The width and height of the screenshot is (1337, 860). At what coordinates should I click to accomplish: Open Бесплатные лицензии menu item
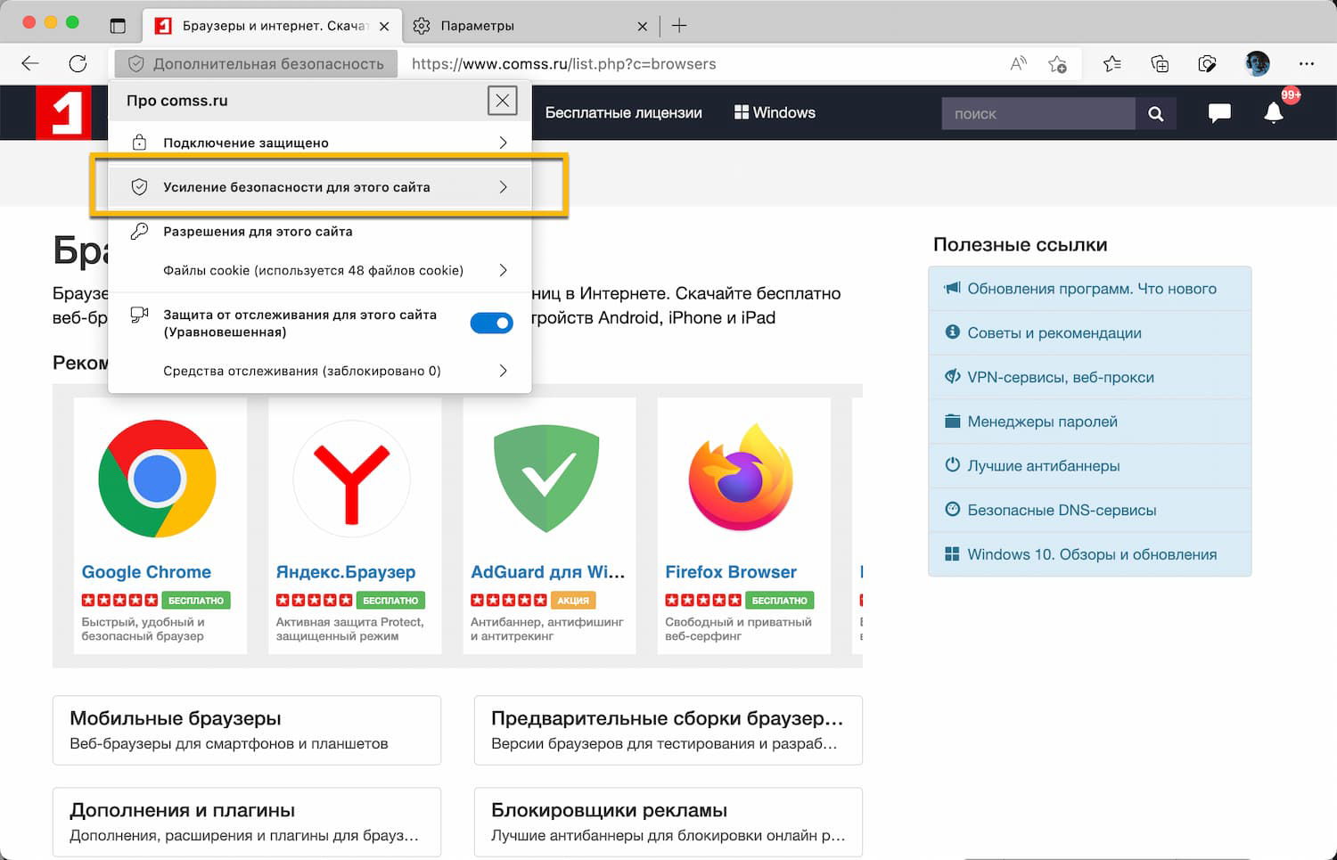(624, 113)
